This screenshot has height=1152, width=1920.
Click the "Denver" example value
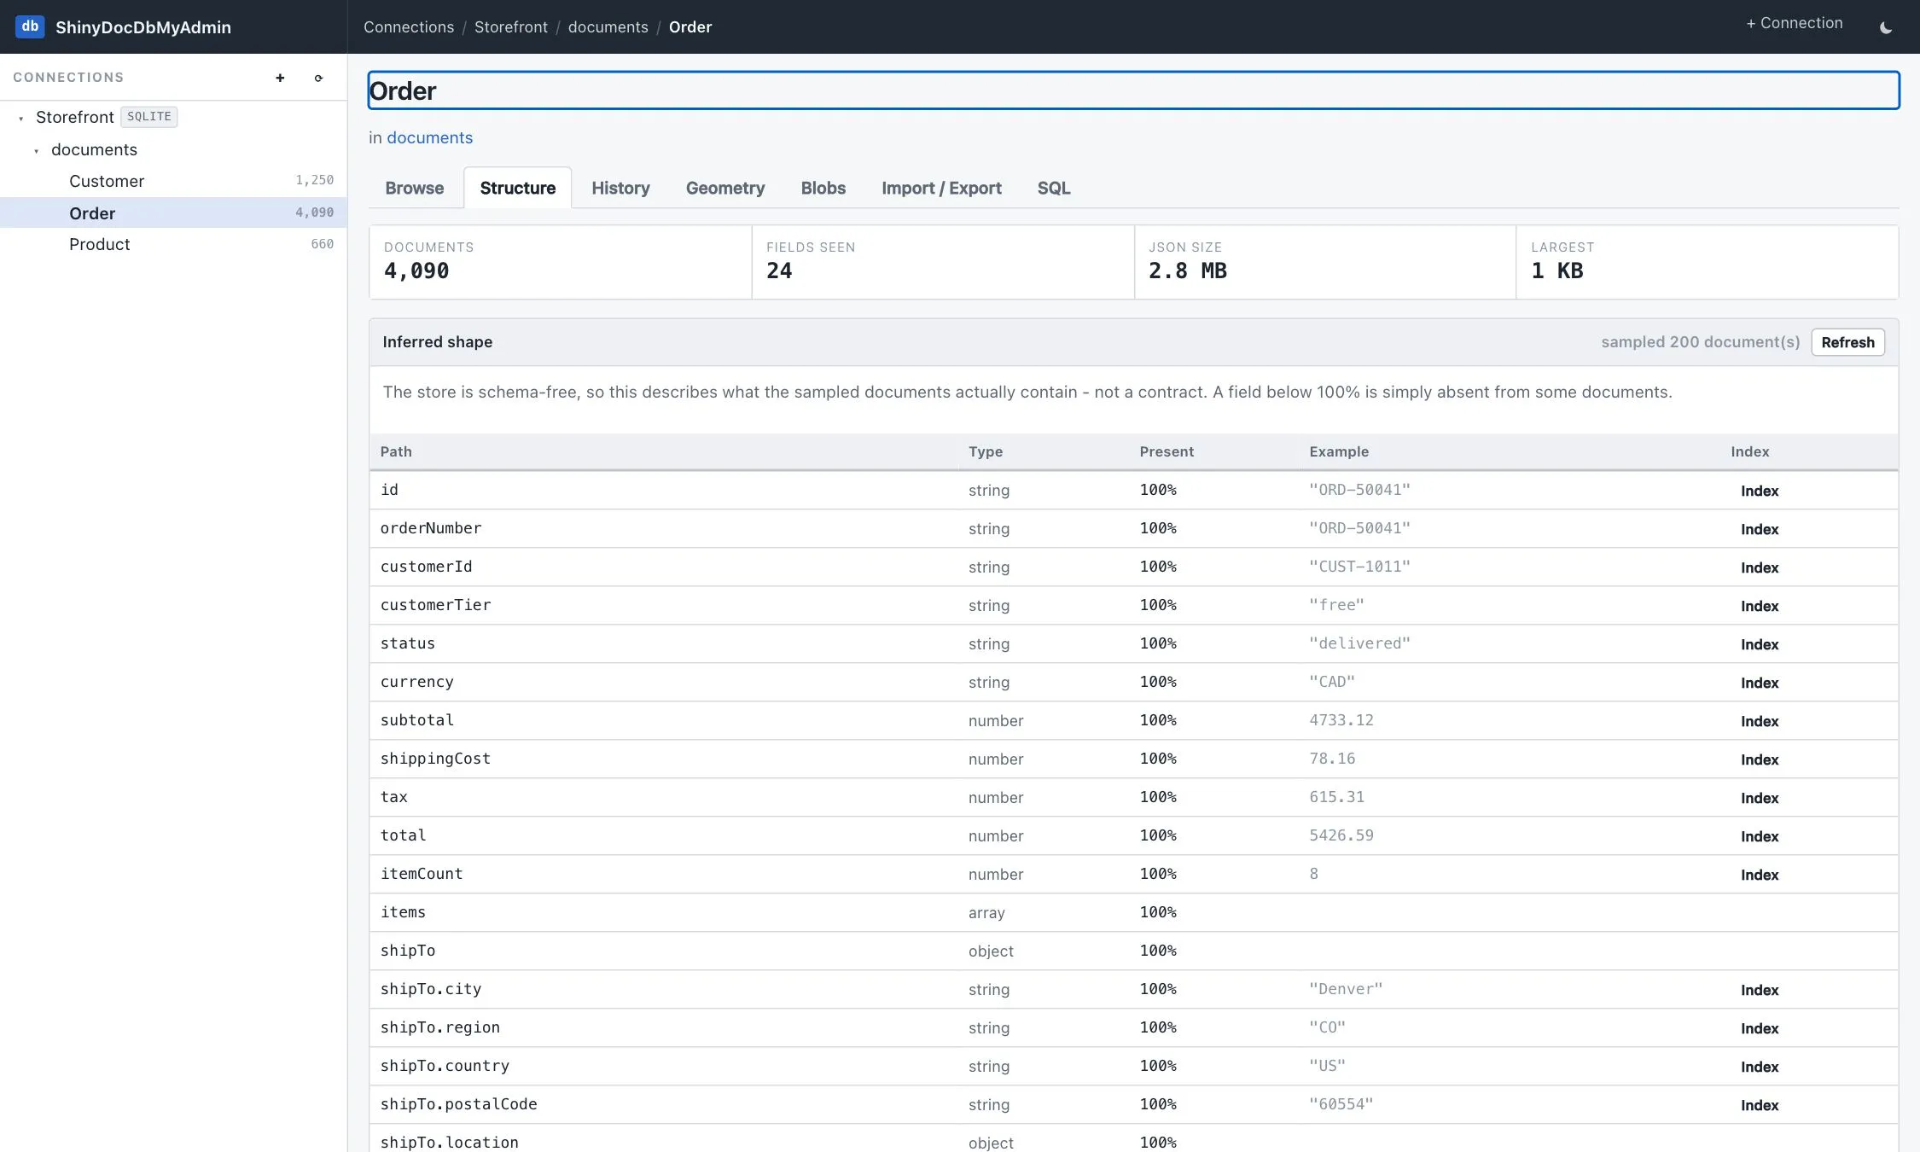pos(1346,989)
